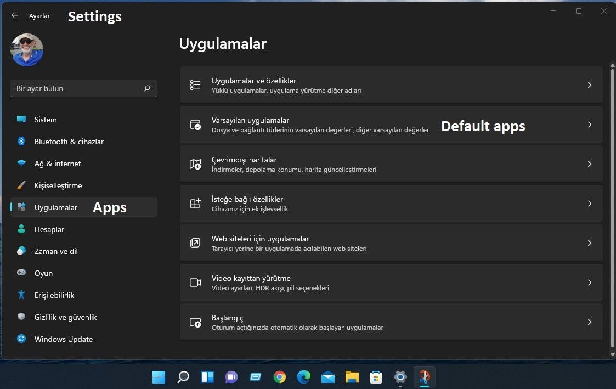This screenshot has width=616, height=389.
Task: Click the Çevrimdışı haritalar map icon
Action: click(195, 164)
